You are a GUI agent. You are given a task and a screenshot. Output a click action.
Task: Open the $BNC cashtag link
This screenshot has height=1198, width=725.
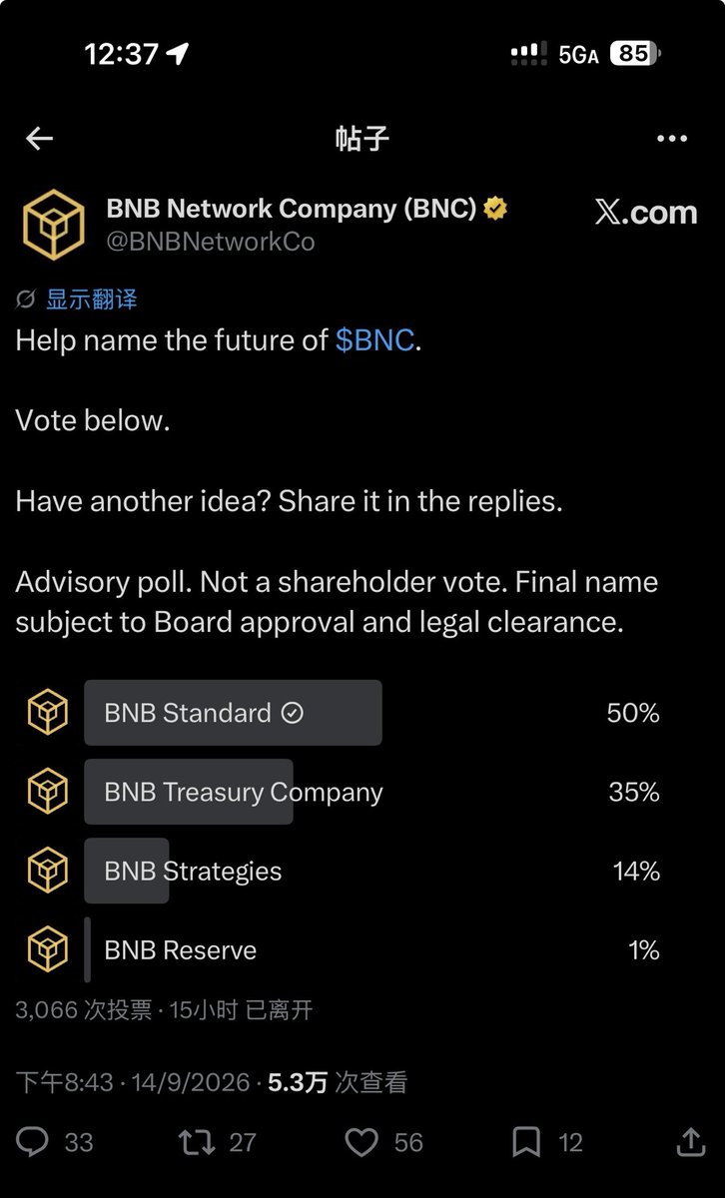click(374, 340)
